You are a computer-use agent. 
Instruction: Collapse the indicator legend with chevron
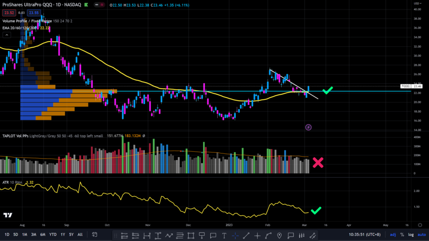tap(7, 35)
